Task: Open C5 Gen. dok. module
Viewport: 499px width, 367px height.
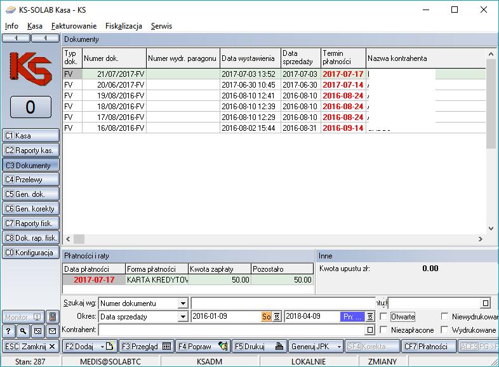Action: click(30, 194)
